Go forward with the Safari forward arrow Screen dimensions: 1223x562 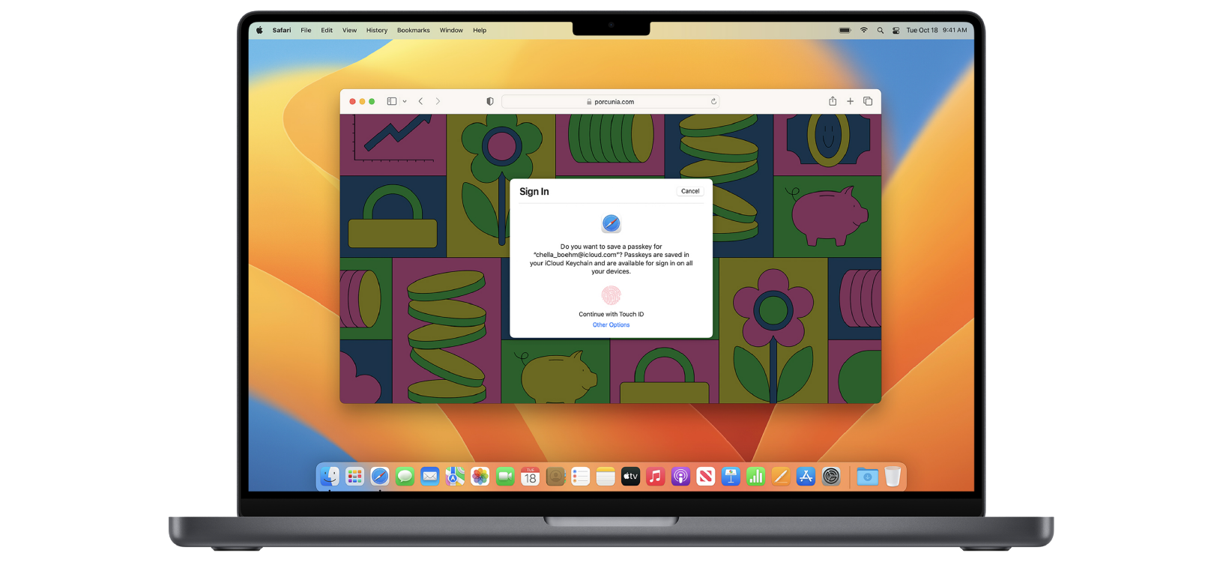point(438,101)
